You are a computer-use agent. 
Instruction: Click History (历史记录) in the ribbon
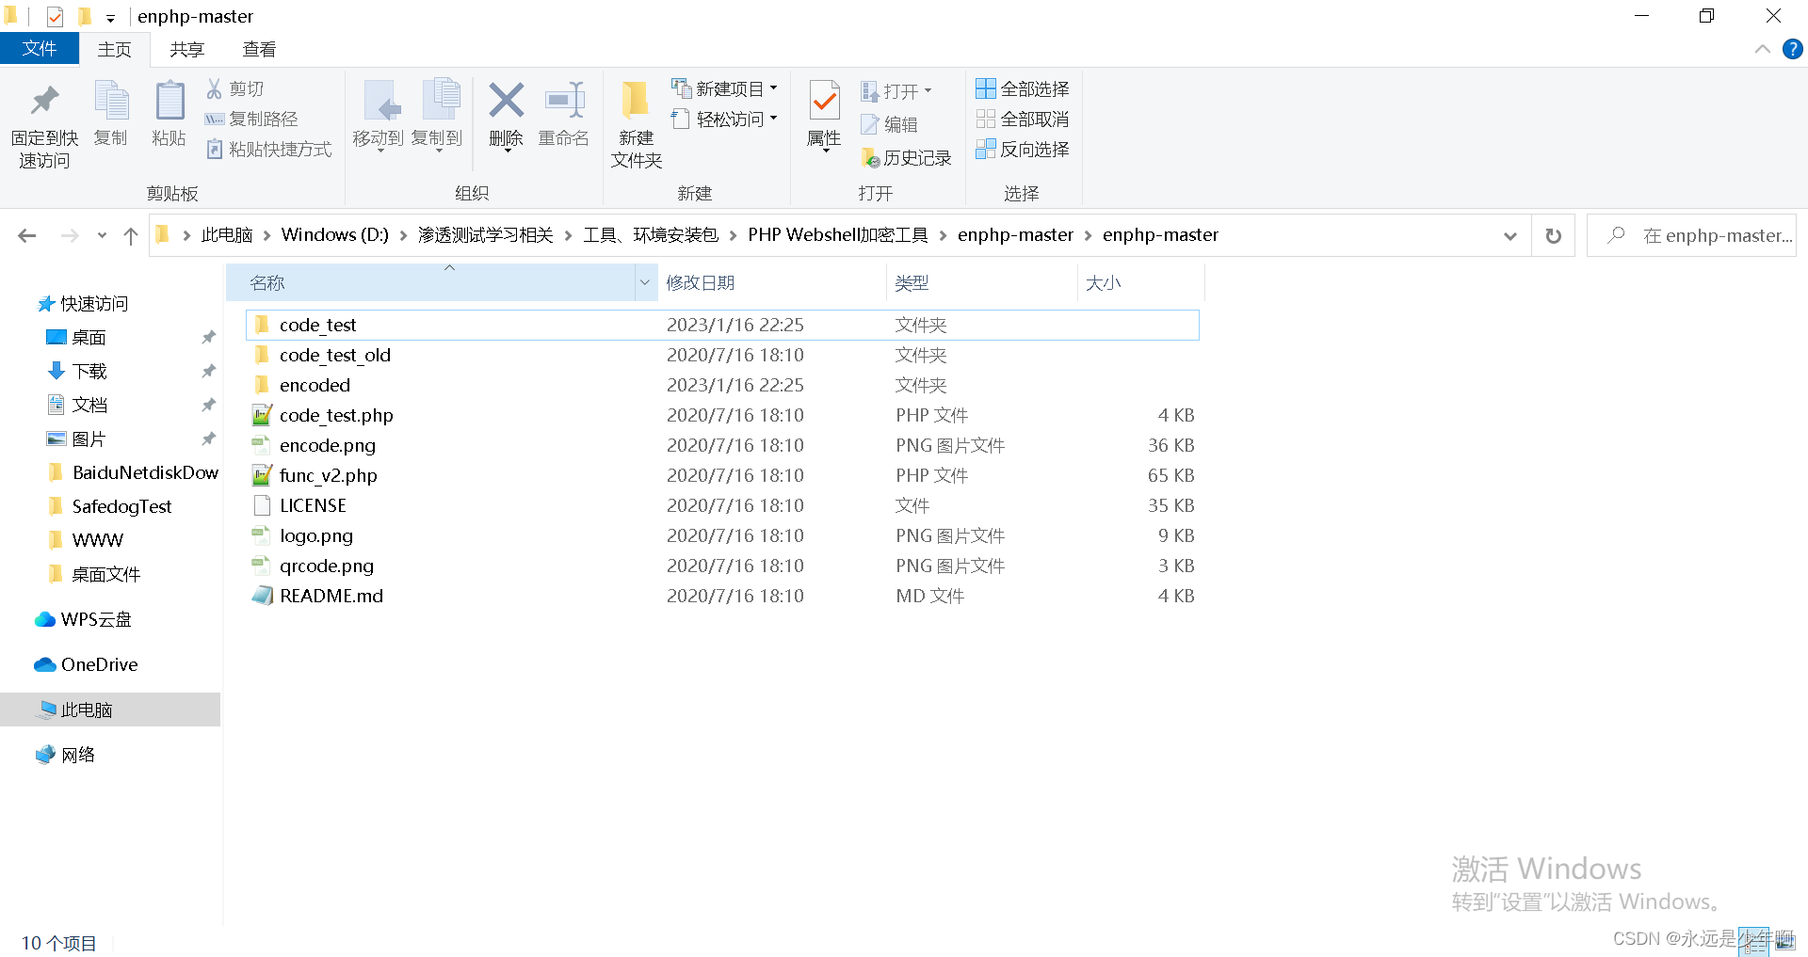click(x=906, y=157)
